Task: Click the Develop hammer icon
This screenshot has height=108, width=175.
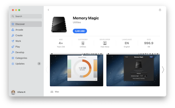Action: pyautogui.click(x=13, y=52)
